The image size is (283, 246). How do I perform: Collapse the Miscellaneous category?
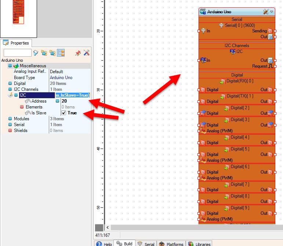tap(10, 66)
